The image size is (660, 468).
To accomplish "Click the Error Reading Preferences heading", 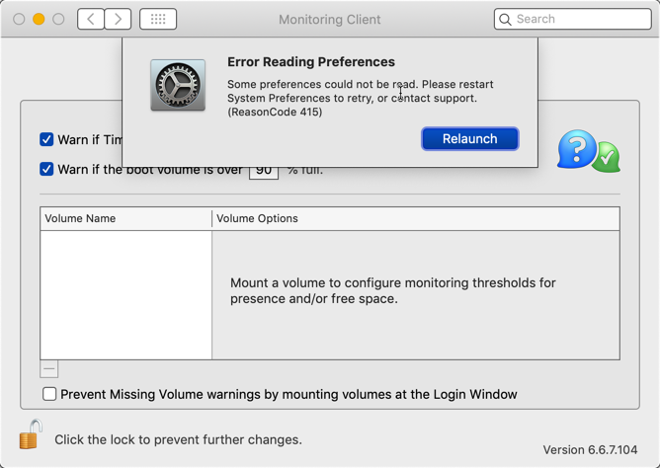I will point(311,62).
